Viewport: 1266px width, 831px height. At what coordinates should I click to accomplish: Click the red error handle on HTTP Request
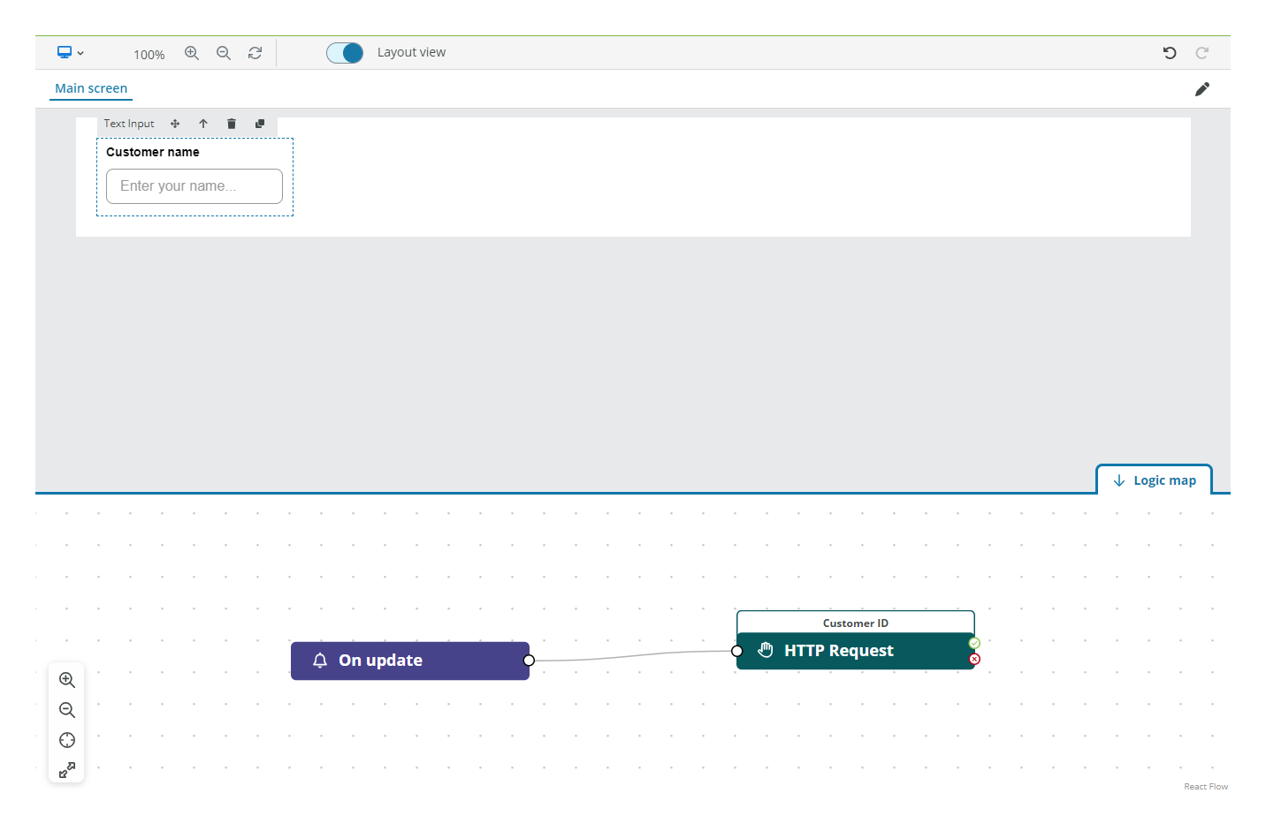tap(973, 659)
